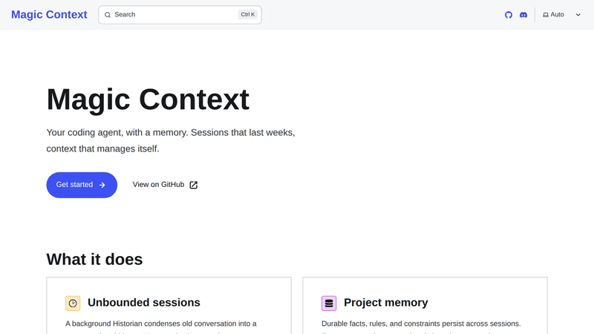Click the Ctrl K shortcut badge
This screenshot has width=594, height=334.
(x=248, y=15)
